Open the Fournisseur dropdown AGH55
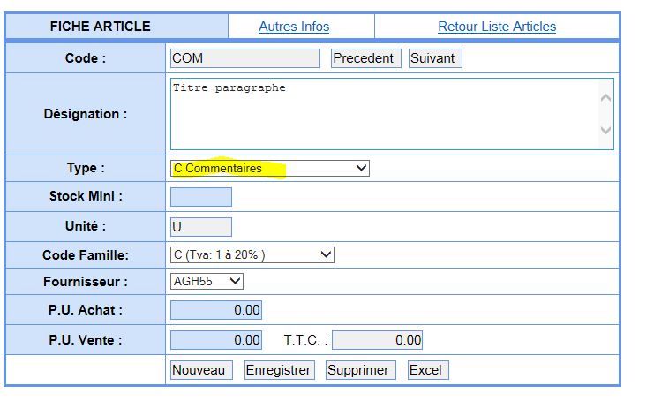The image size is (654, 402). pyautogui.click(x=207, y=282)
